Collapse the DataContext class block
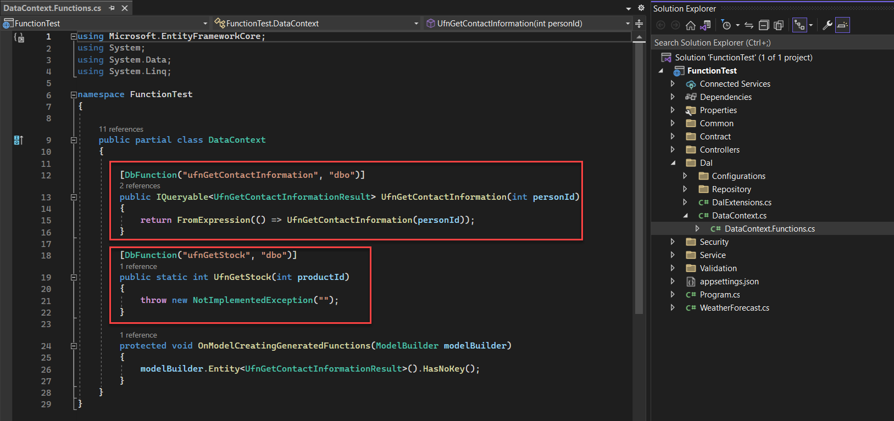The height and width of the screenshot is (421, 894). click(x=74, y=140)
